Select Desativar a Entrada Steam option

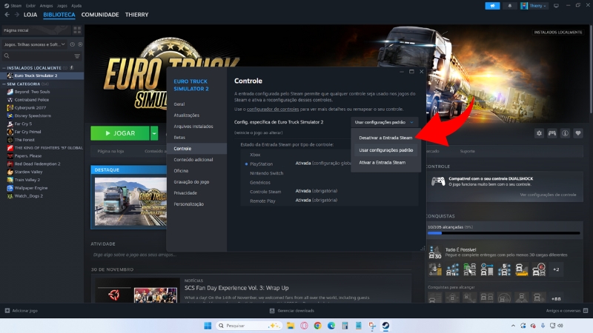[385, 138]
